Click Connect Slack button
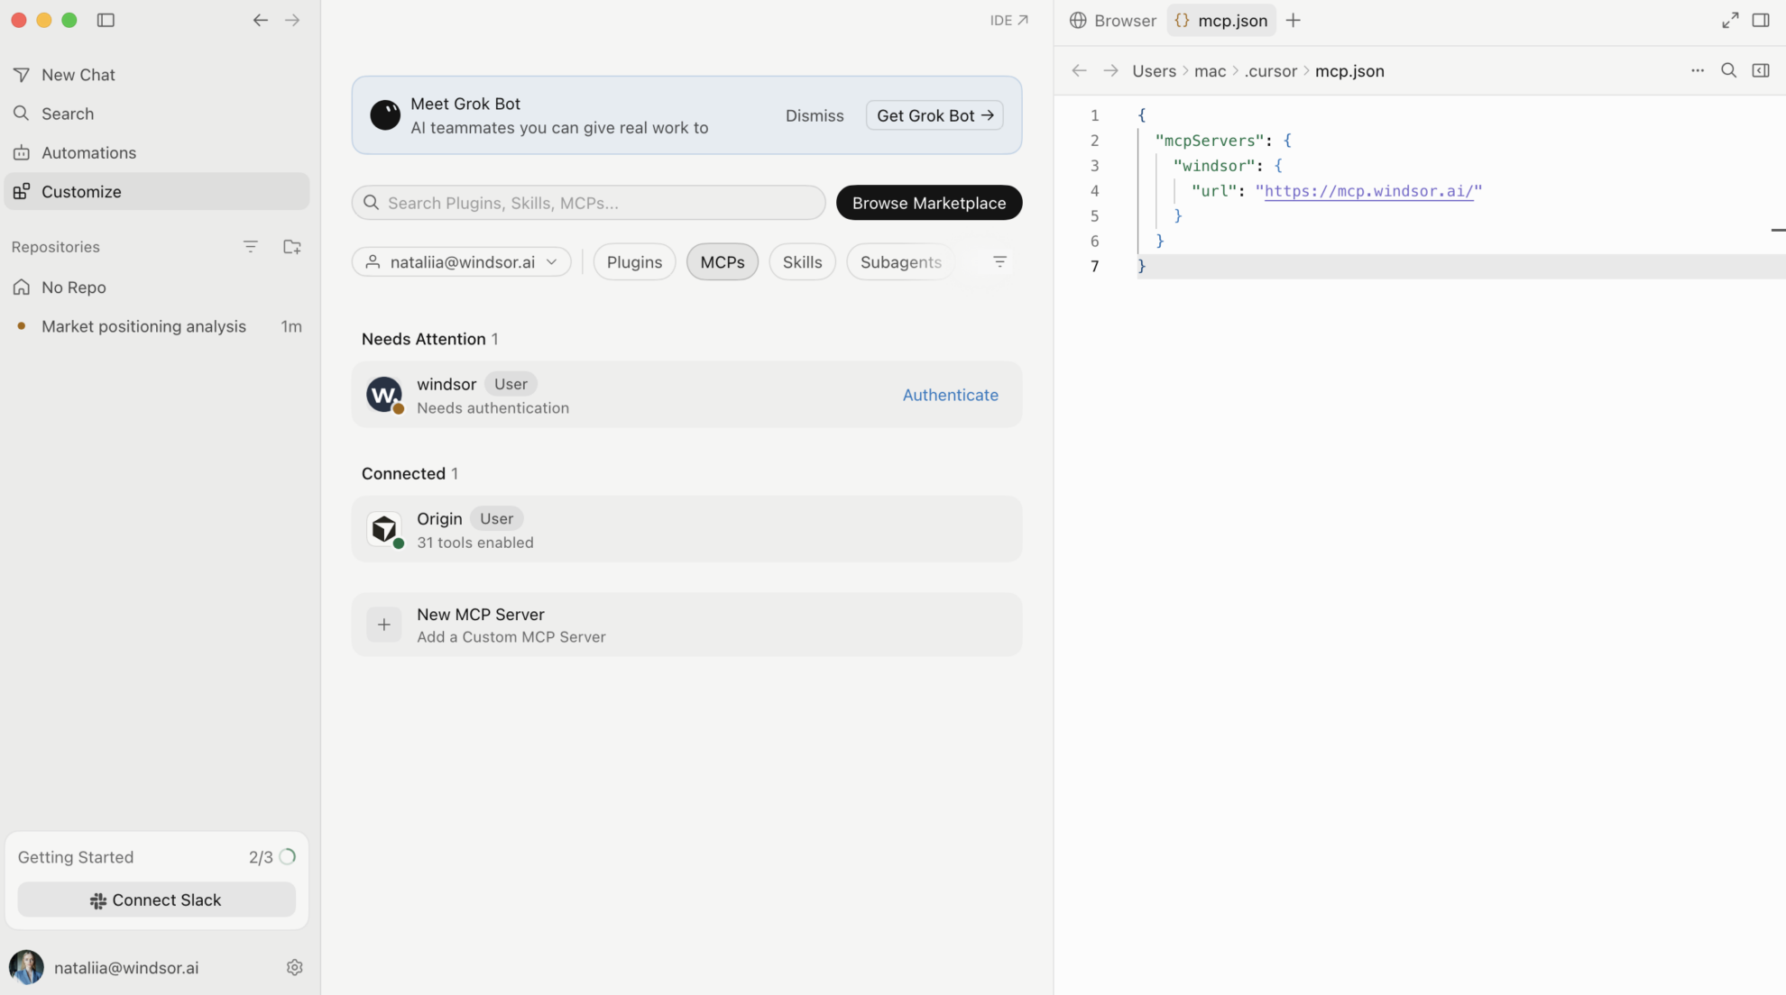 pyautogui.click(x=157, y=899)
